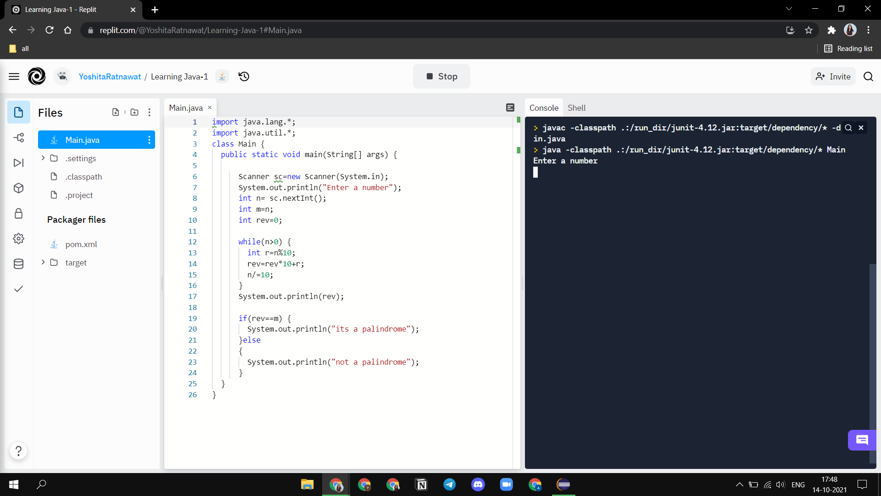The height and width of the screenshot is (496, 881).
Task: Open the three-dot menu for Main.java
Action: click(x=149, y=140)
